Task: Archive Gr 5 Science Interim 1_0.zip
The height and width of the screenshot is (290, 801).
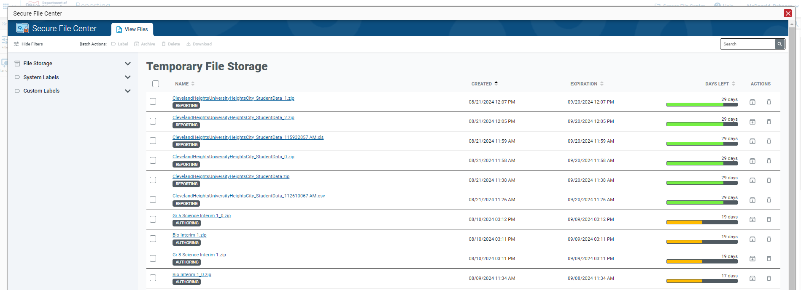Action: (752, 220)
